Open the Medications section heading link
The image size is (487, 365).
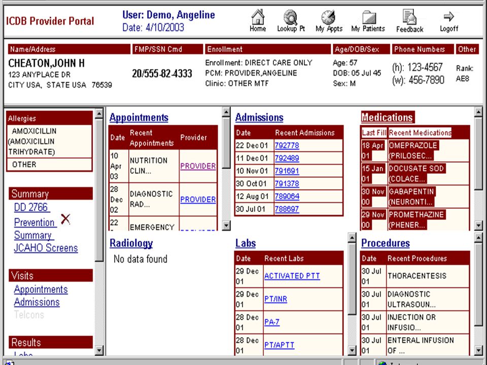tap(387, 117)
